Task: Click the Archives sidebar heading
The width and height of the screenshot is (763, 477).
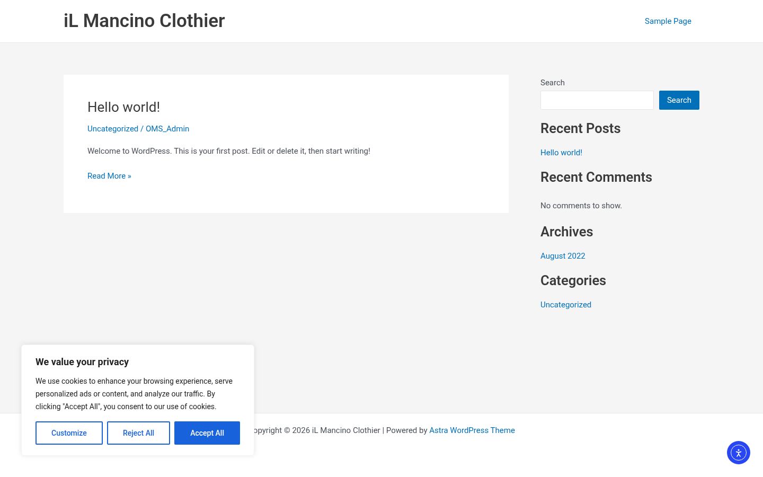Action: tap(566, 232)
